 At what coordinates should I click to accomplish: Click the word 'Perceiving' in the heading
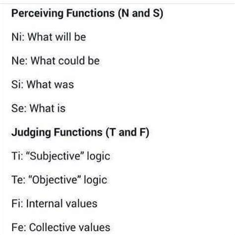click(x=38, y=13)
